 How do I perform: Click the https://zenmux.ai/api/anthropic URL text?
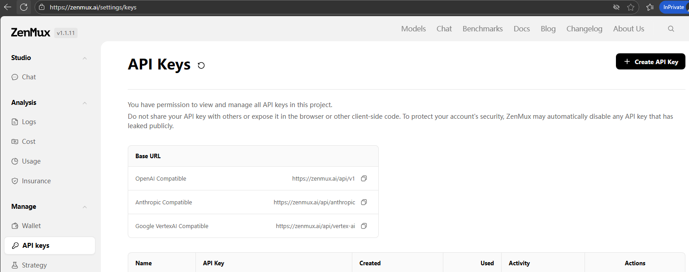[314, 202]
